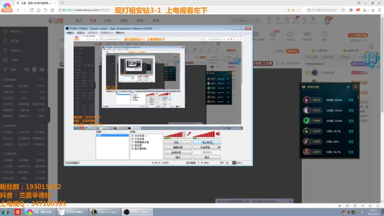Open the 直播 nav item on Douyu

tap(93, 21)
